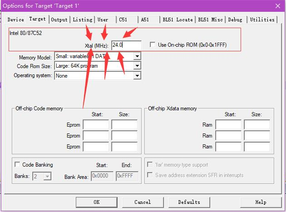Click the Intel 80/87C52 device label

pyautogui.click(x=26, y=33)
